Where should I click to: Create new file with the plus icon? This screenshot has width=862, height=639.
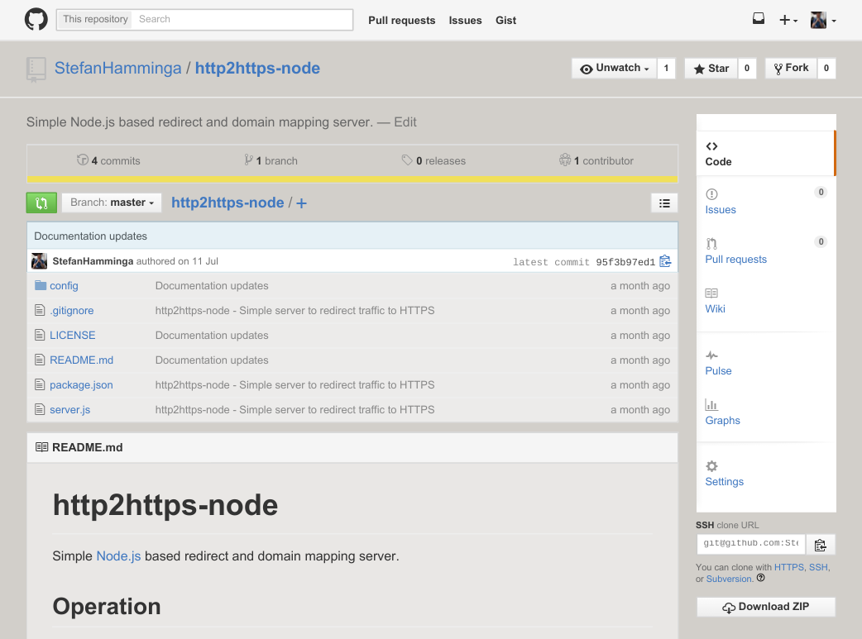pyautogui.click(x=300, y=203)
